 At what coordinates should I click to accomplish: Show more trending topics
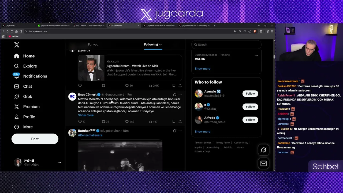pyautogui.click(x=202, y=69)
